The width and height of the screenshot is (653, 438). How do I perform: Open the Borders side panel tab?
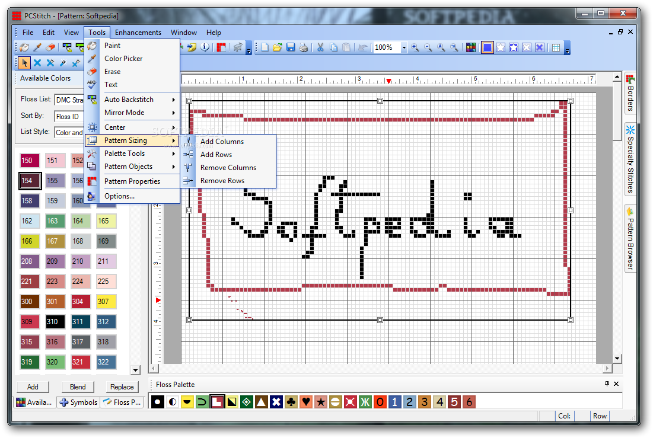click(x=630, y=93)
